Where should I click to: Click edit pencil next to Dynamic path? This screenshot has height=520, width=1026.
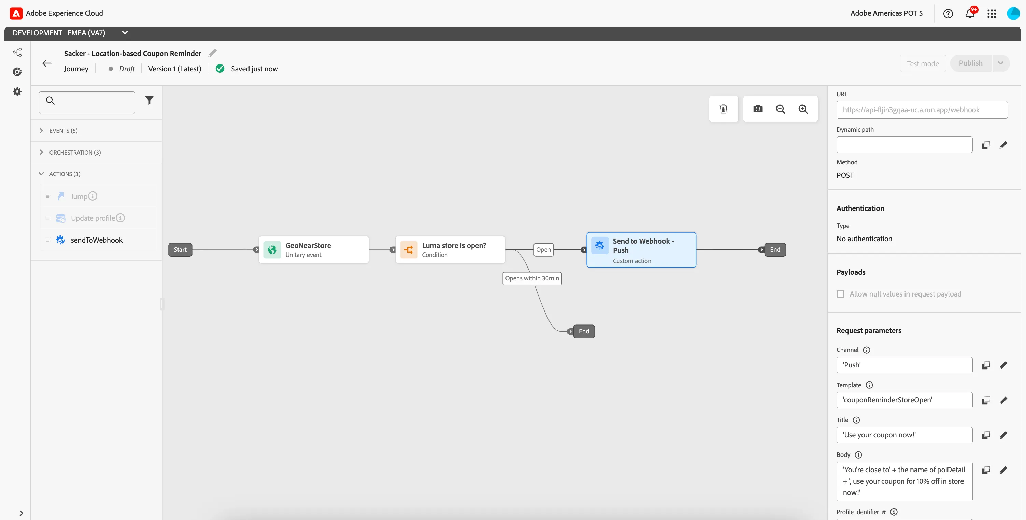tap(1003, 145)
